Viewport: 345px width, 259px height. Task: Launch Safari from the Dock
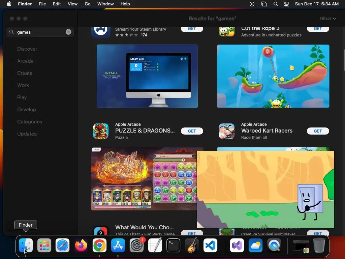tap(62, 245)
